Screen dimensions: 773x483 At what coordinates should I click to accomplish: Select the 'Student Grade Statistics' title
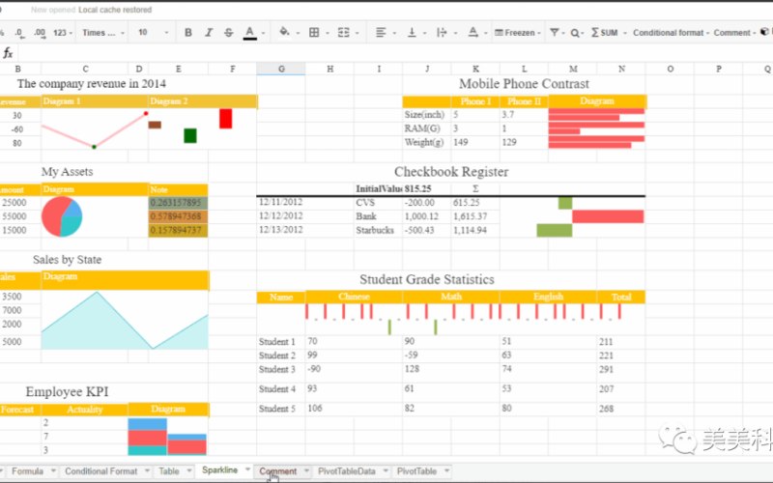point(427,279)
